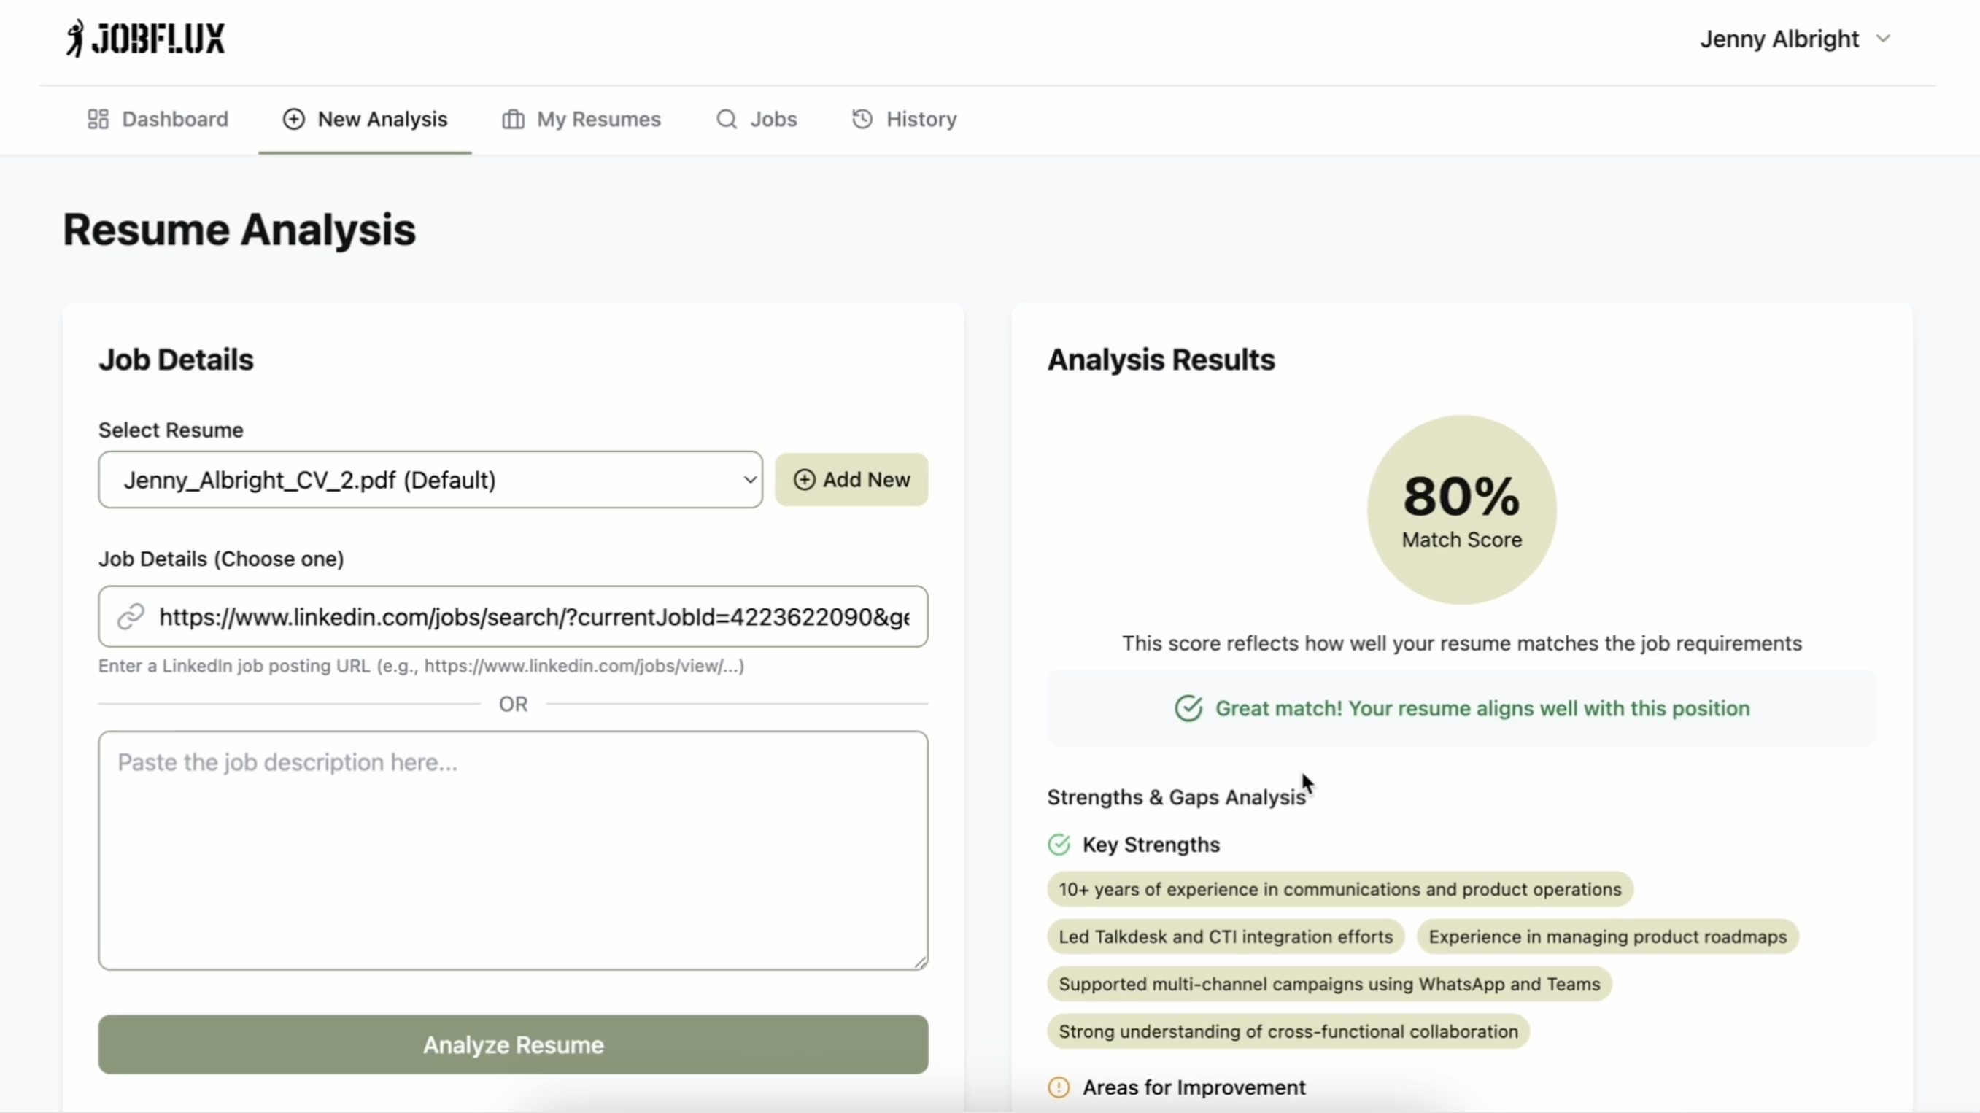Open the Jenny Albright account menu chevron
The image size is (1980, 1113).
point(1882,39)
